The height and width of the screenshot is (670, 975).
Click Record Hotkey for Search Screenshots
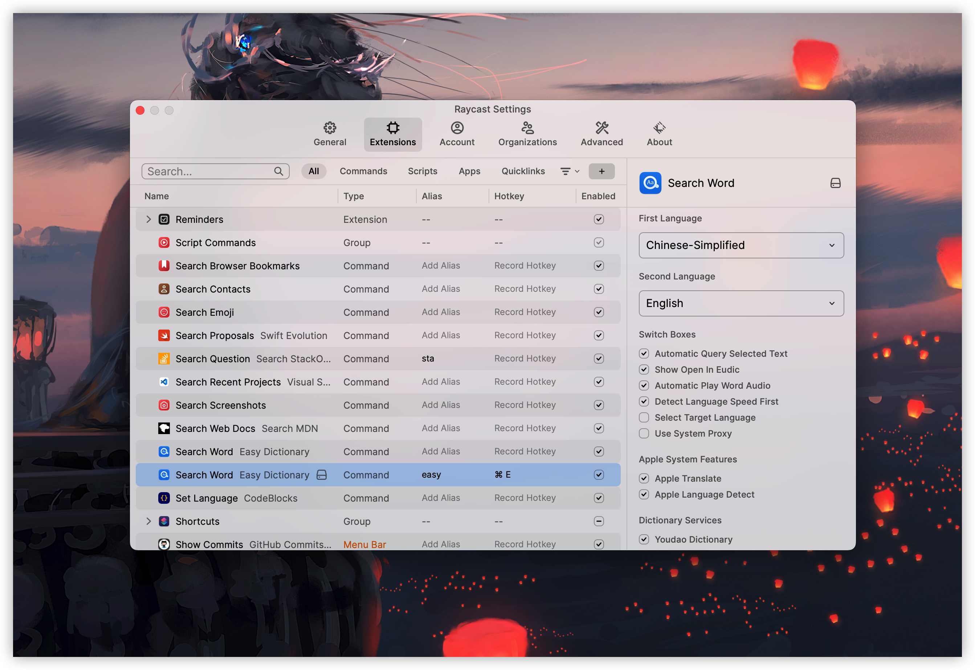click(x=525, y=405)
